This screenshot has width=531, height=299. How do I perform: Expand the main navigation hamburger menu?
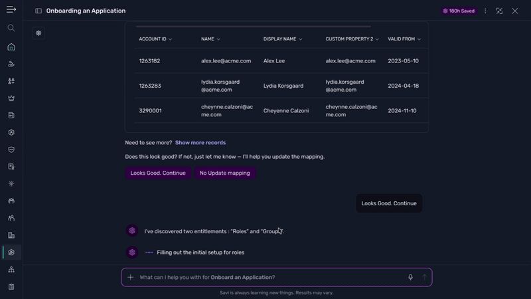tap(11, 11)
